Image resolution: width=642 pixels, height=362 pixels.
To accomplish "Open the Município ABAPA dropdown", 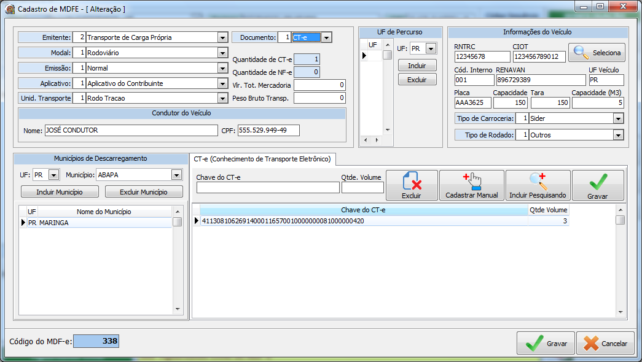I will [x=176, y=175].
